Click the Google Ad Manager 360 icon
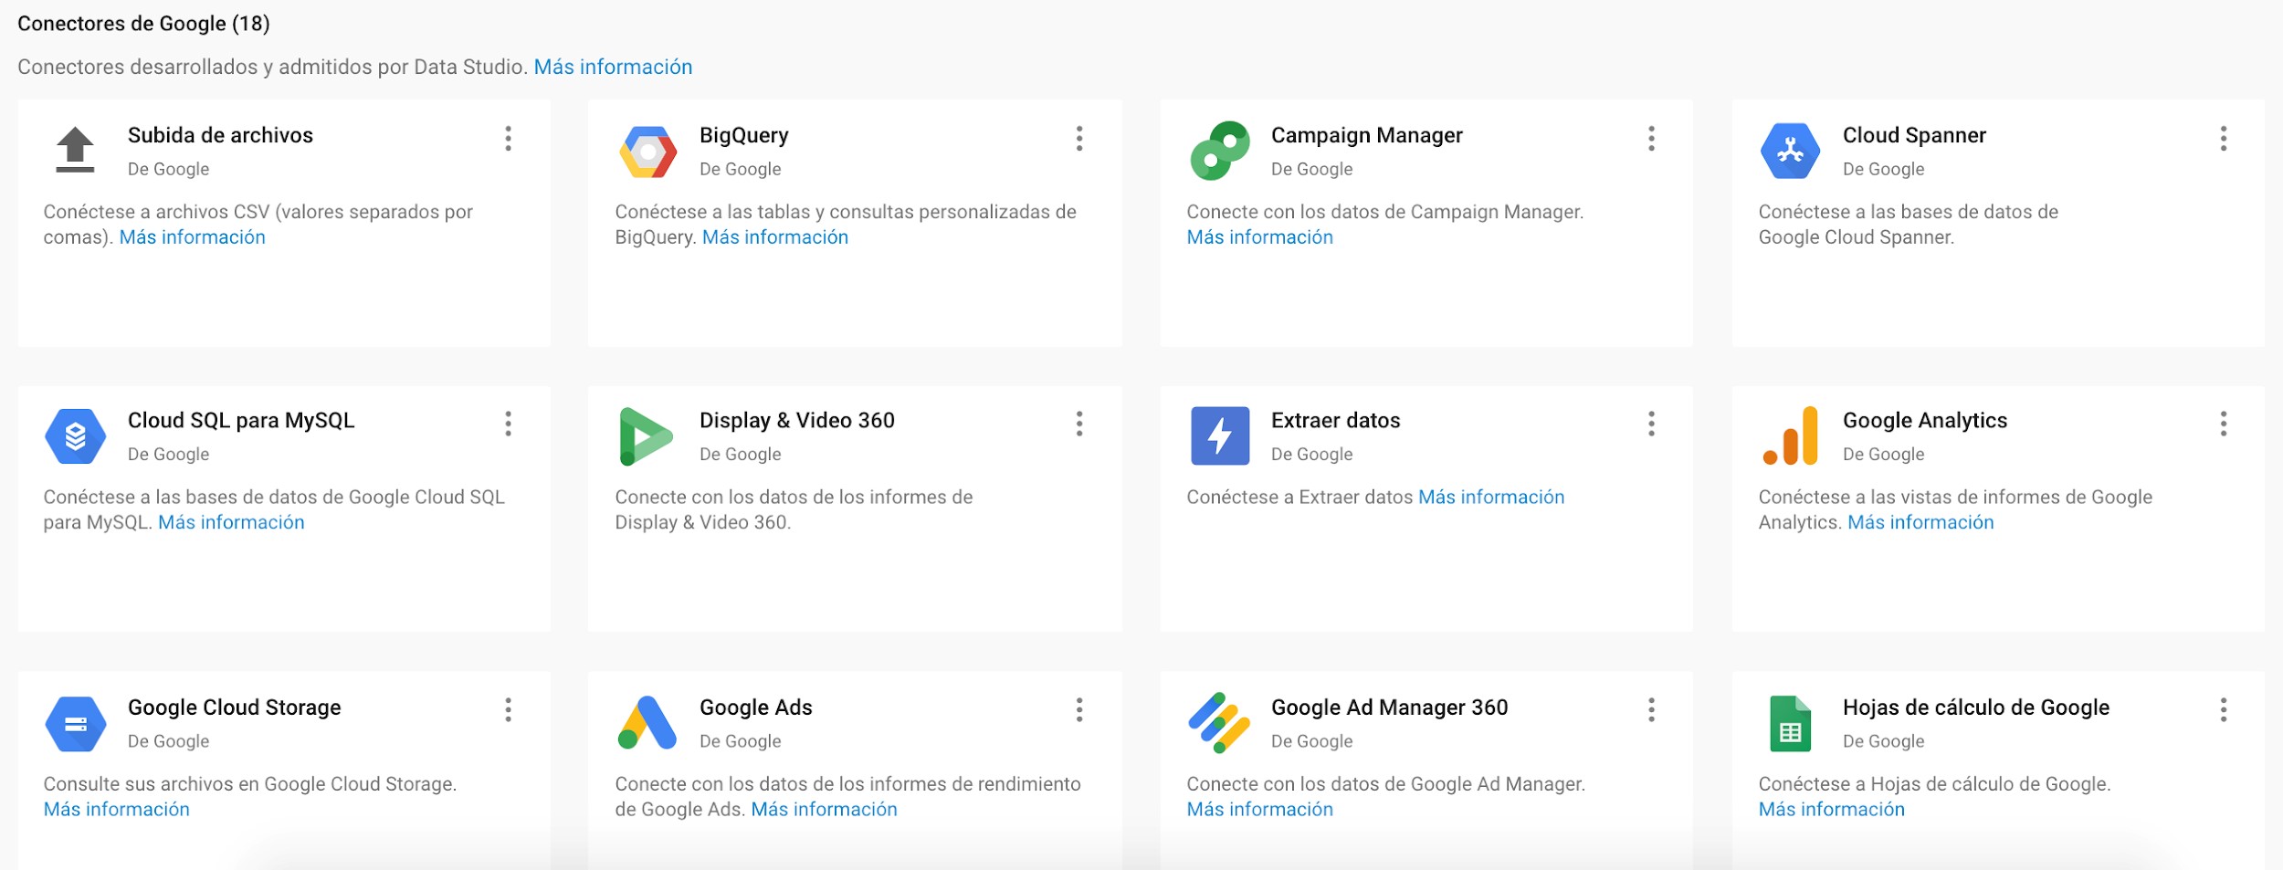Viewport: 2283px width, 870px height. tap(1219, 723)
